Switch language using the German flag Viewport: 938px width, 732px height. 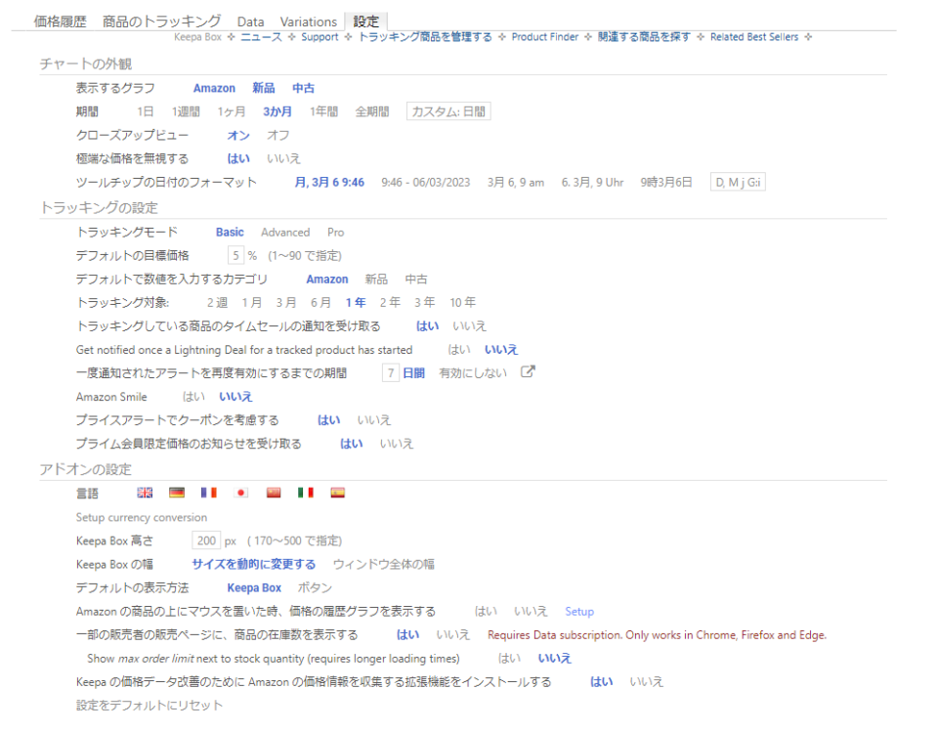pos(177,493)
